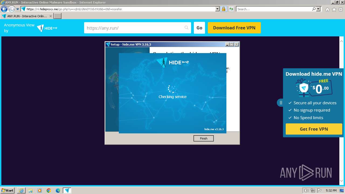This screenshot has width=345, height=194.
Task: Collapse the side promo panel handle
Action: (x=281, y=103)
